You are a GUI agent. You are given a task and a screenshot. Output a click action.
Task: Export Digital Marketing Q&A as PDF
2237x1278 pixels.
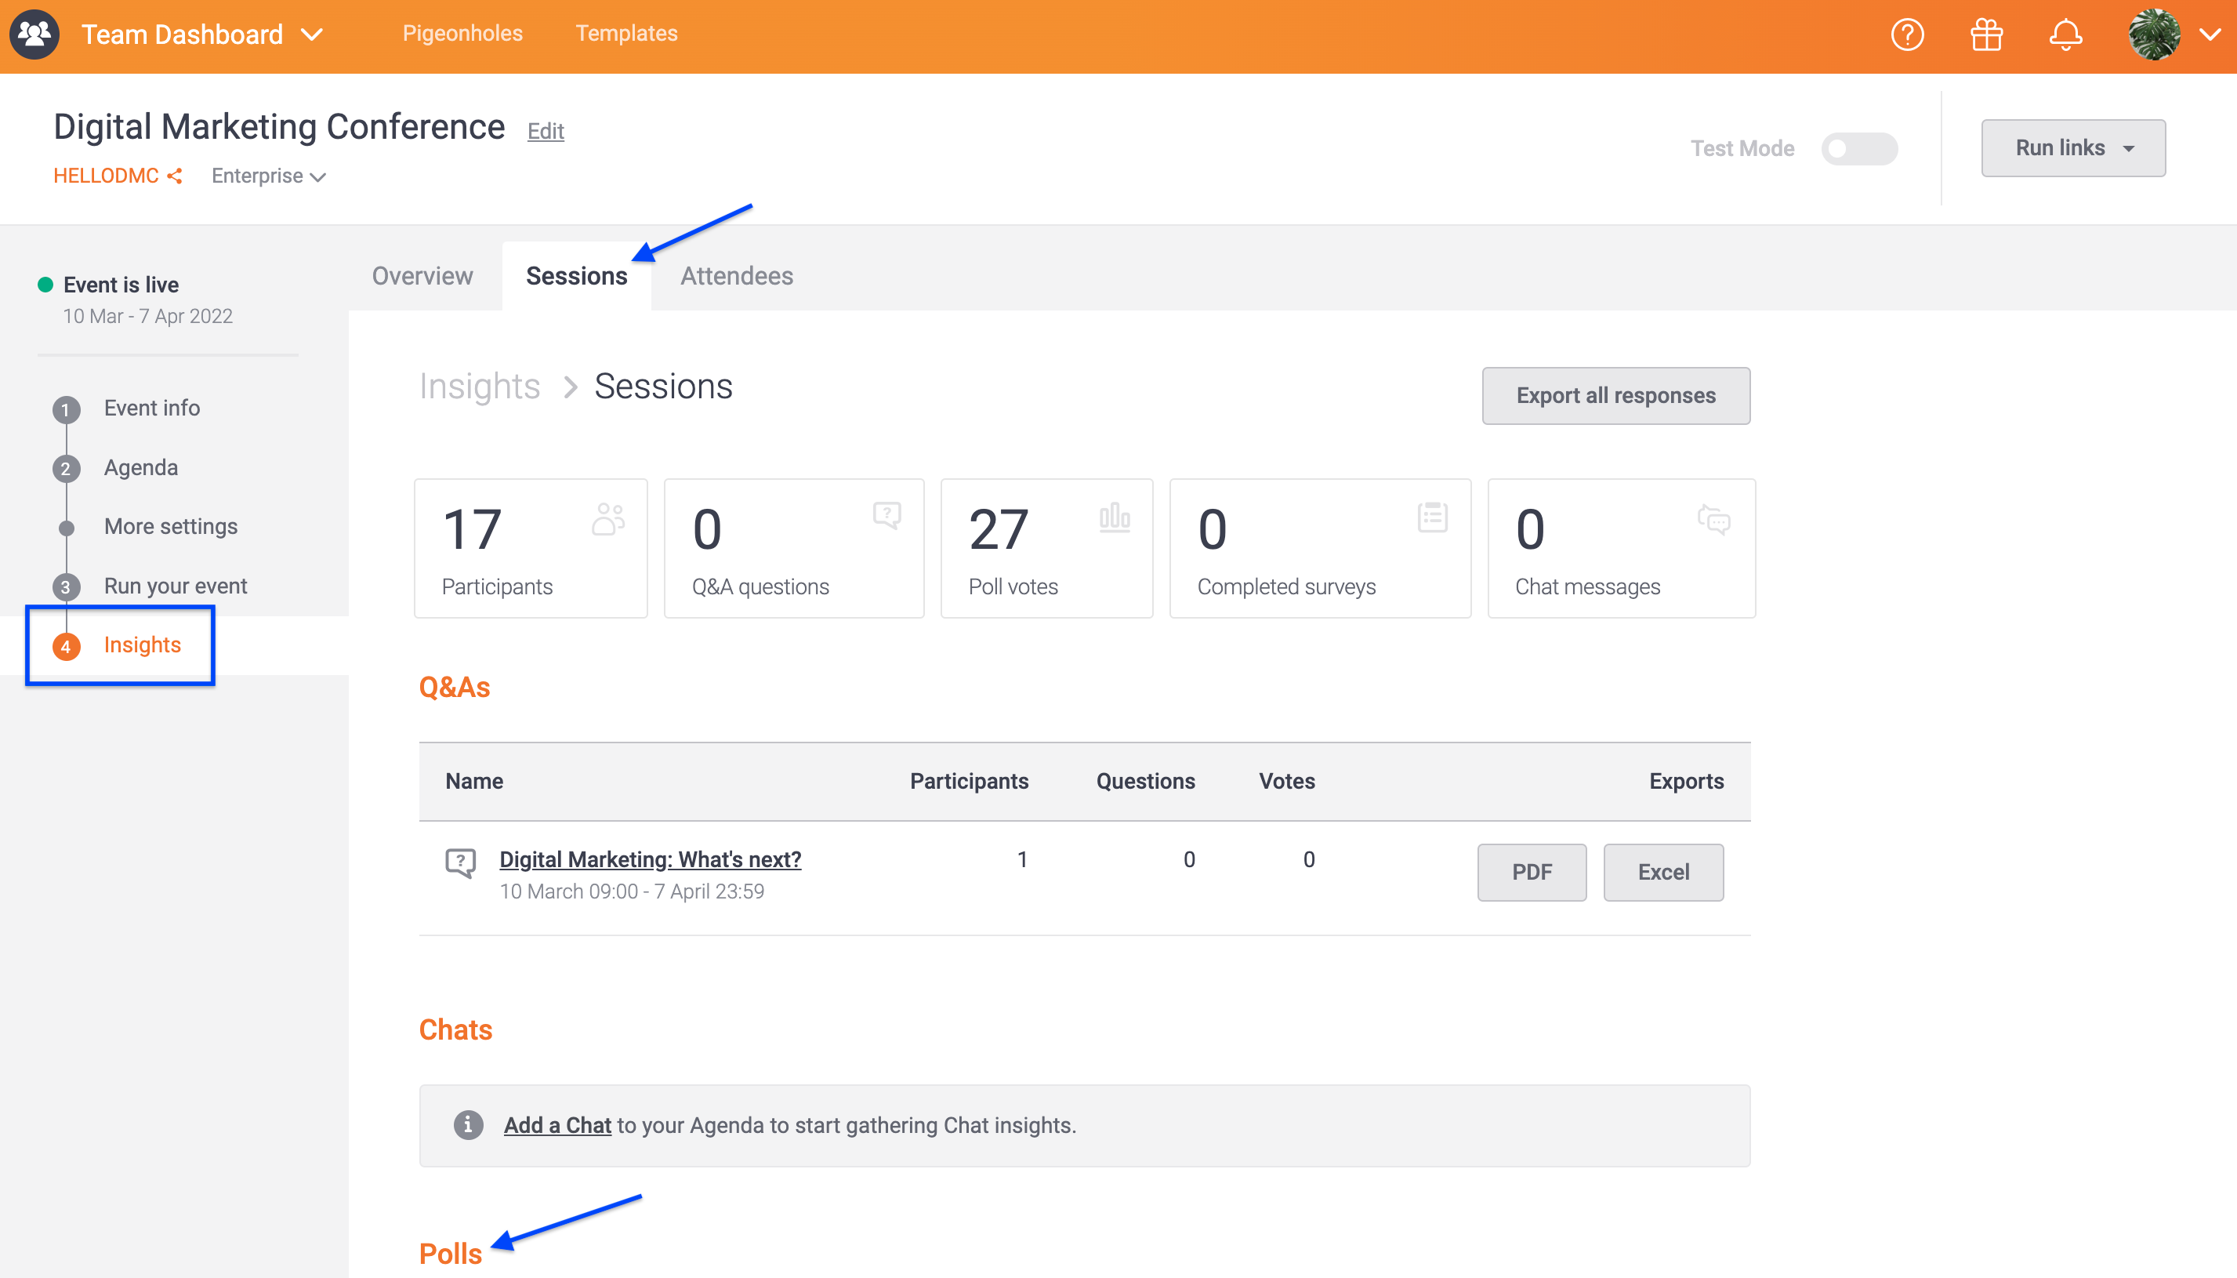pos(1532,871)
